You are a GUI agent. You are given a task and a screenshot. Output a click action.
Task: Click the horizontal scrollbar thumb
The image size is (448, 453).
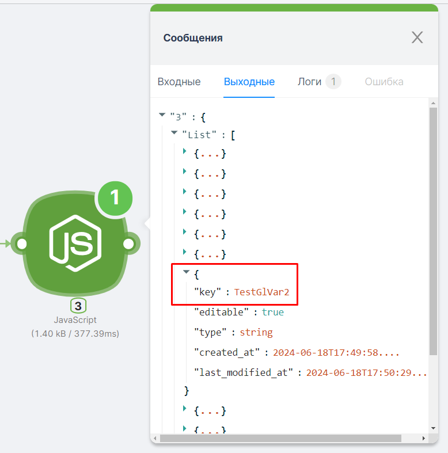pyautogui.click(x=280, y=438)
